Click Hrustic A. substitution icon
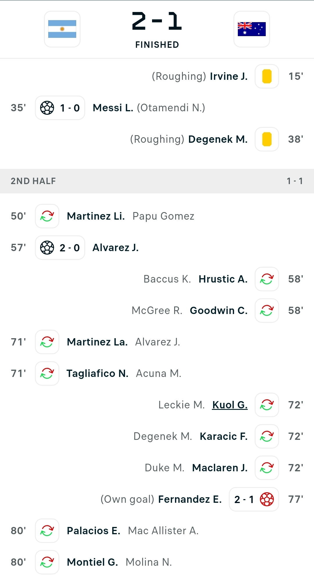This screenshot has height=575, width=314. (267, 279)
